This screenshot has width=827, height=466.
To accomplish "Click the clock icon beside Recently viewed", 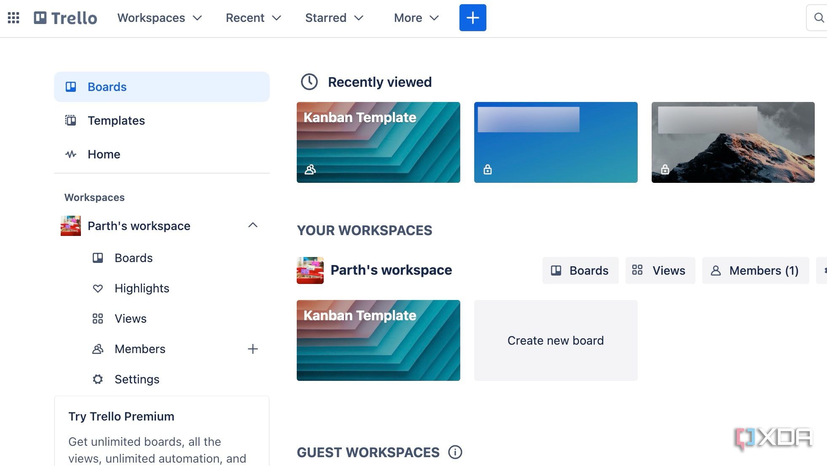I will 309,82.
